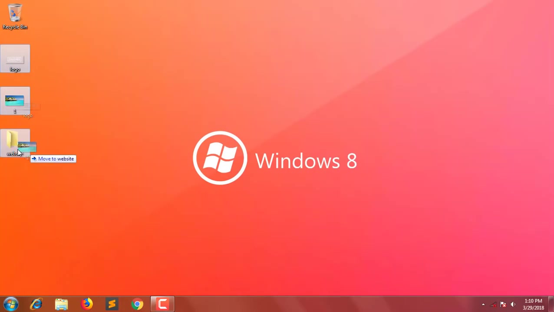Open Action Center flag icon
Image resolution: width=554 pixels, height=312 pixels.
coord(503,304)
